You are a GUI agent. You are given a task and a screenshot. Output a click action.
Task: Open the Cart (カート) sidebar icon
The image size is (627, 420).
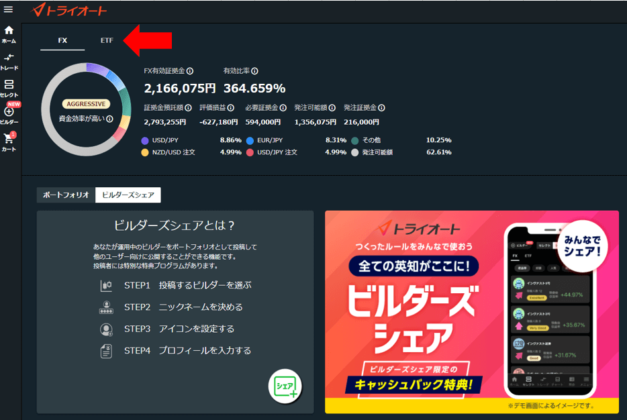tap(9, 142)
